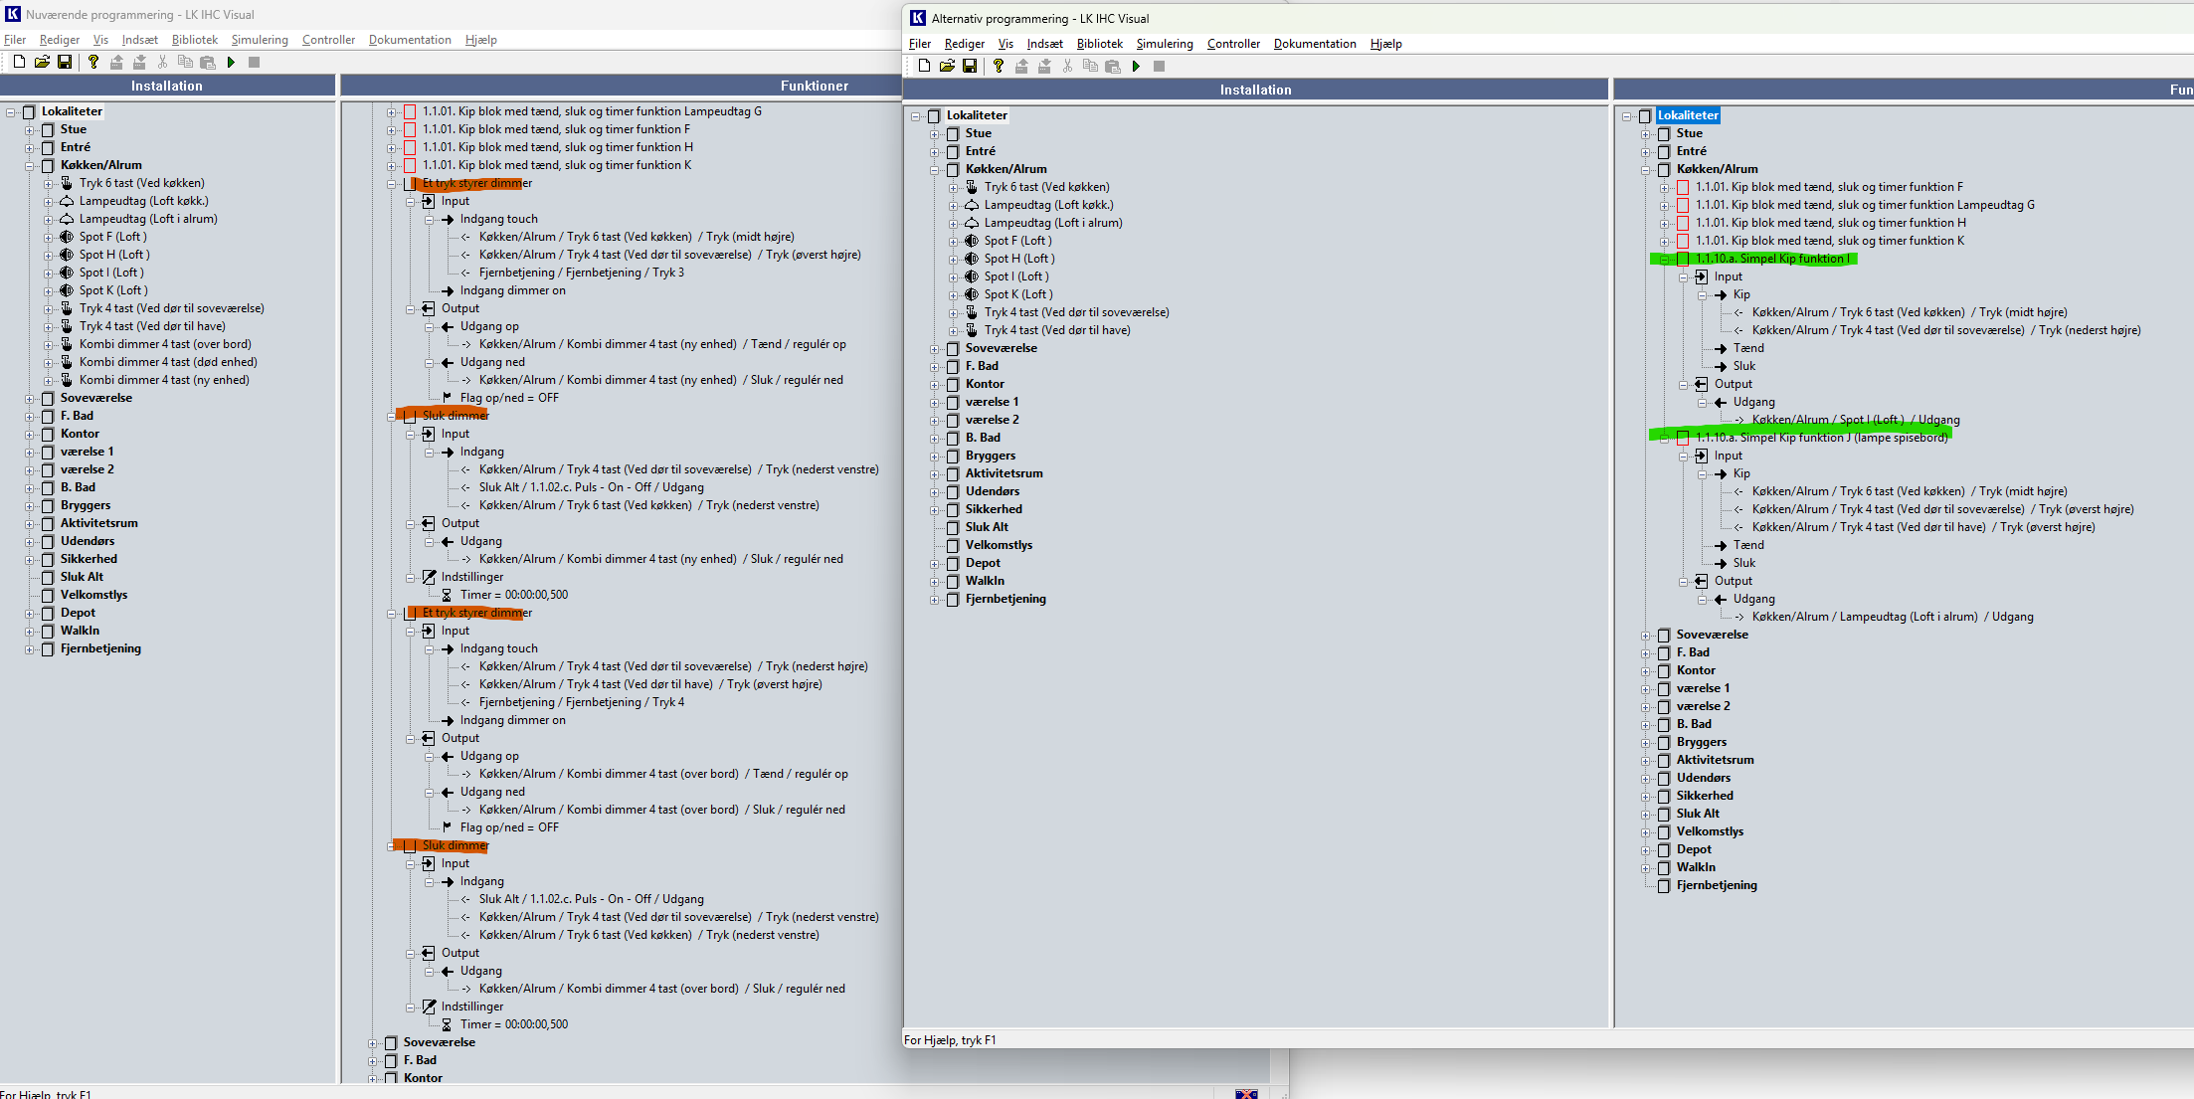Open Controller menu in Alternativ programmering window
Viewport: 2194px width, 1099px height.
1233,44
